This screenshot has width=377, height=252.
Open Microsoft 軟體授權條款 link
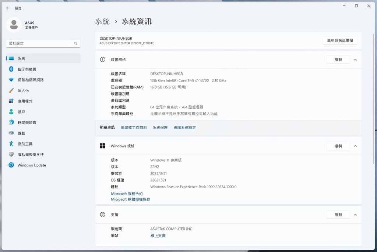130,199
